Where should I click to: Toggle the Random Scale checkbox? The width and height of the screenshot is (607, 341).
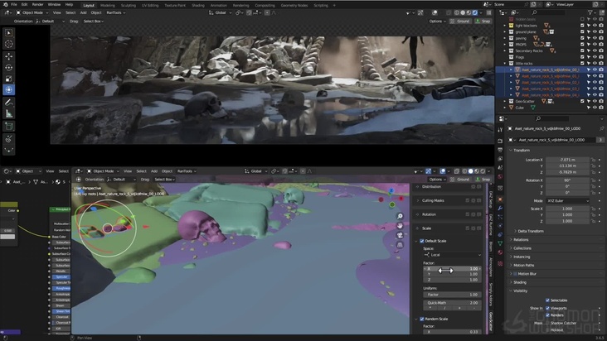[x=422, y=319]
